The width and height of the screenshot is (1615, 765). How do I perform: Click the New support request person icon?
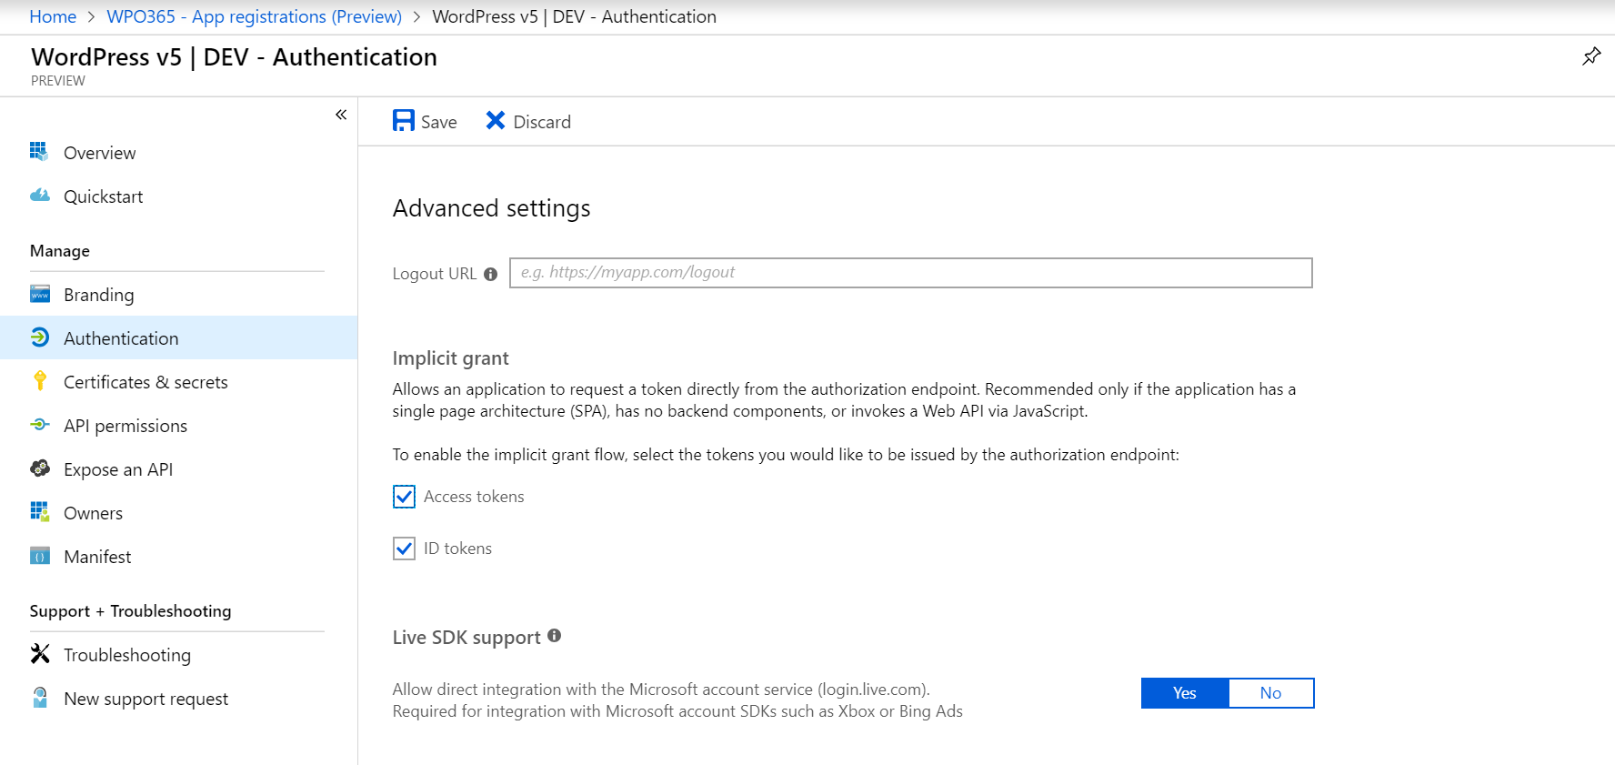click(40, 698)
